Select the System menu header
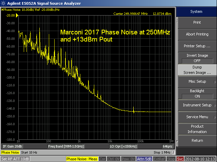This screenshot has height=162, width=217. [x=196, y=11]
